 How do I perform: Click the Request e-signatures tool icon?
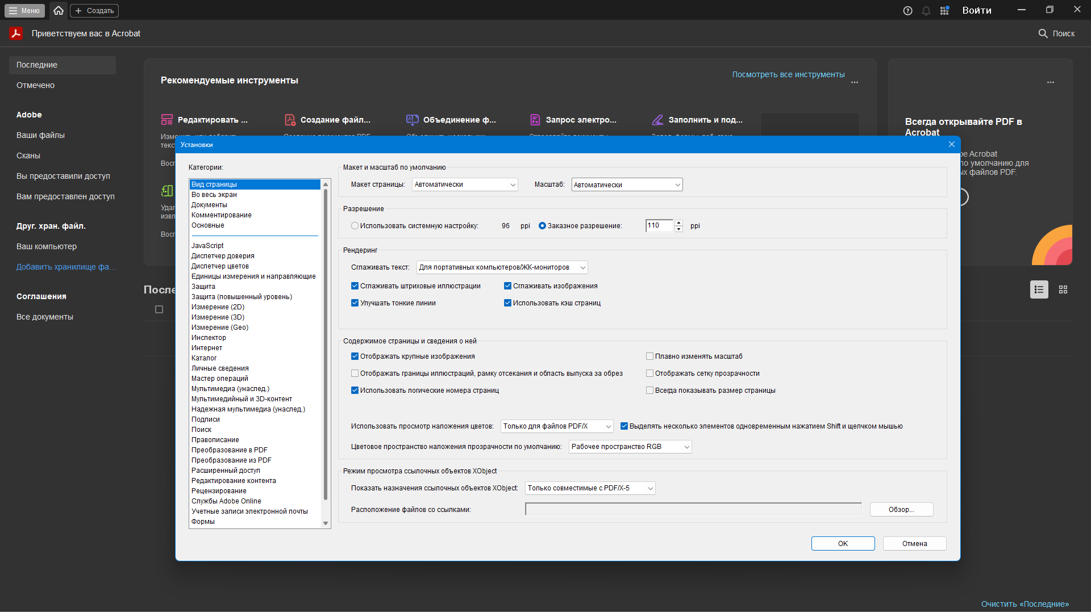[x=535, y=120]
